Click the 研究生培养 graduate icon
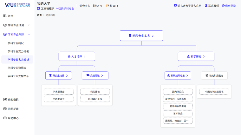241x135 pixels. 50,75
